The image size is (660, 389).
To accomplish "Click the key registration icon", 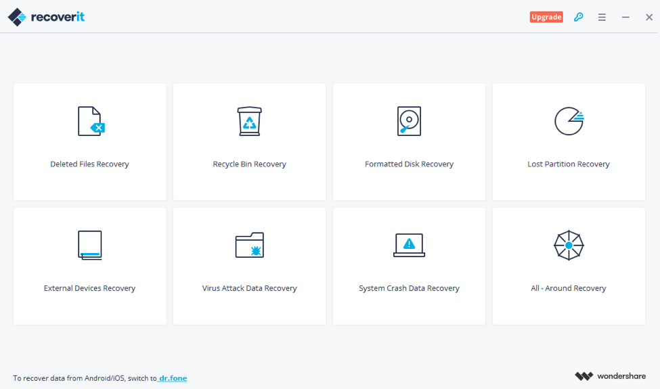I will (x=578, y=17).
